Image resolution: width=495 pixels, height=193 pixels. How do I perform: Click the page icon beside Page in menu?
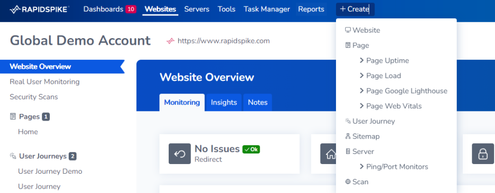348,45
